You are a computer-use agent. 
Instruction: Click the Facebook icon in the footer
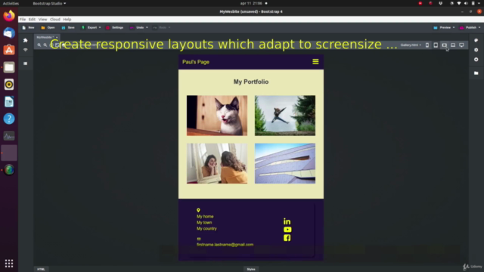[287, 238]
